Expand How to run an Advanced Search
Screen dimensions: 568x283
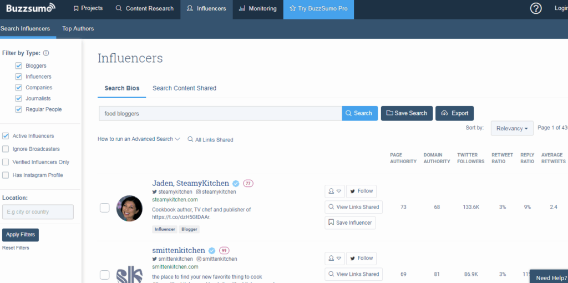pyautogui.click(x=139, y=139)
